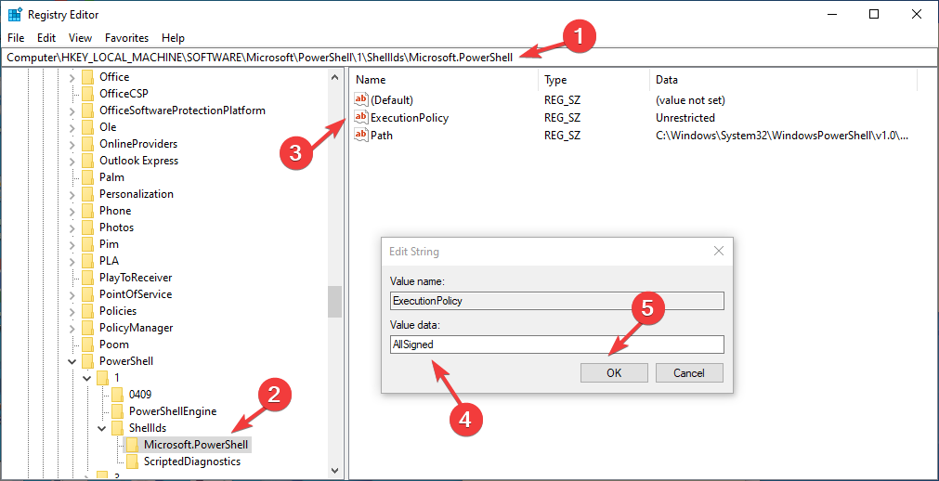Select the PointOfService tree key
Screen dimensions: 939x481
(136, 294)
